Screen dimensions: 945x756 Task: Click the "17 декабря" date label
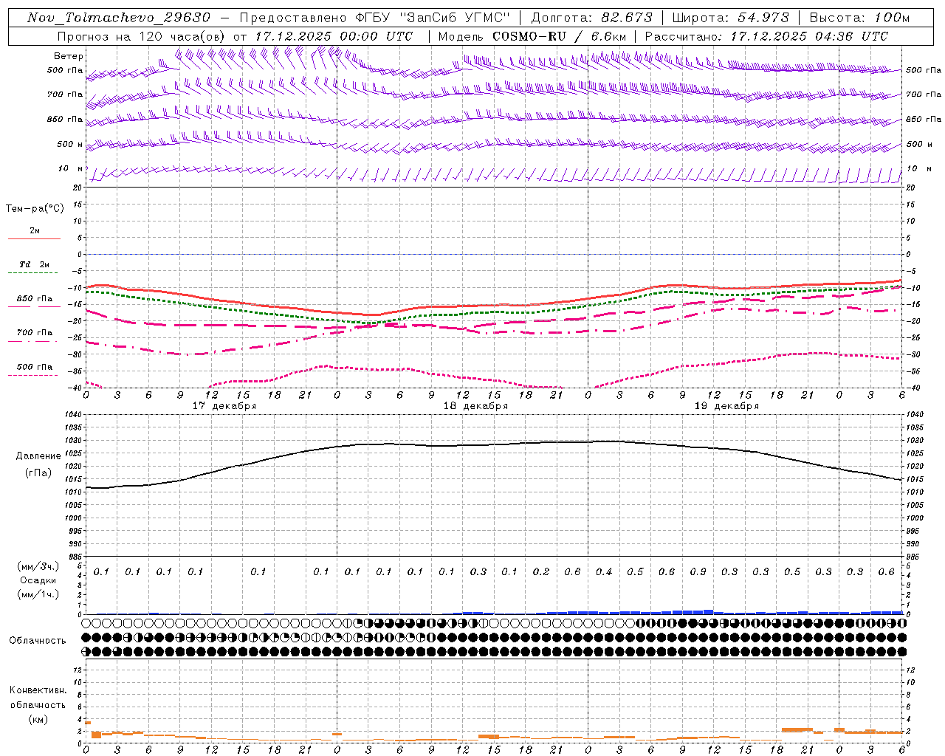pyautogui.click(x=224, y=406)
